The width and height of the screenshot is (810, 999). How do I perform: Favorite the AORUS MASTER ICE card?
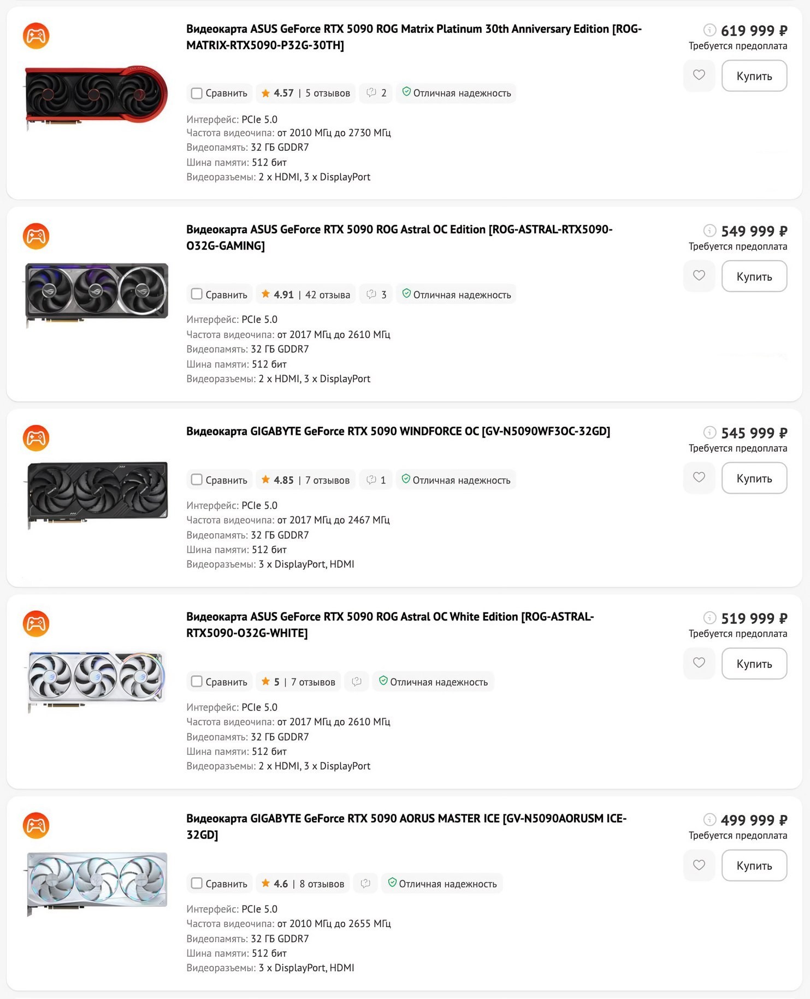pos(699,865)
